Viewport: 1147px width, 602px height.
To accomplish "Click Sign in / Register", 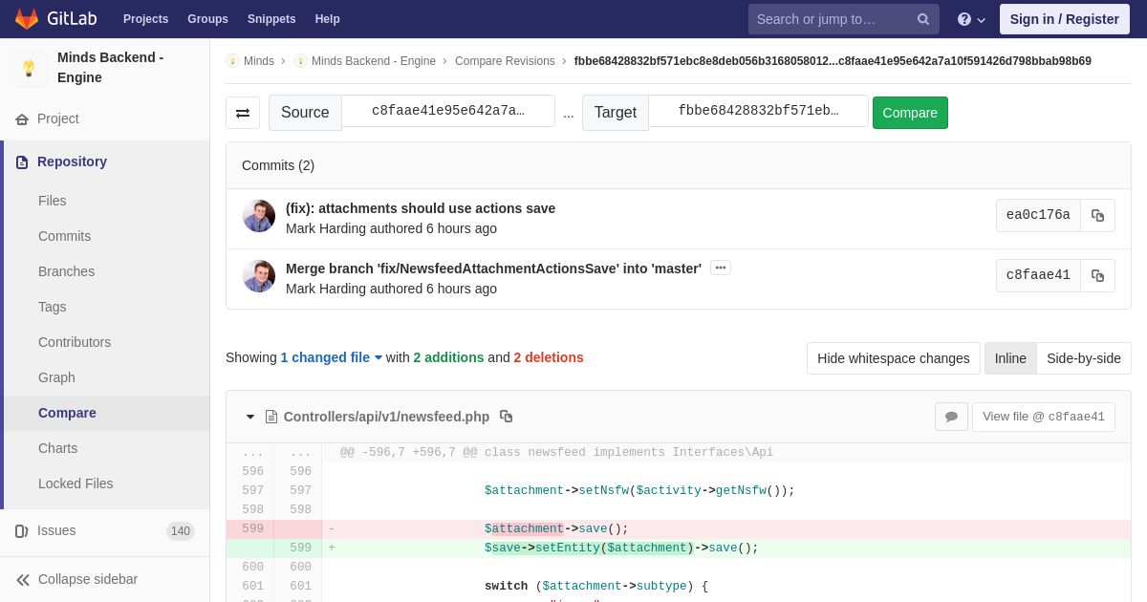I will pyautogui.click(x=1064, y=19).
